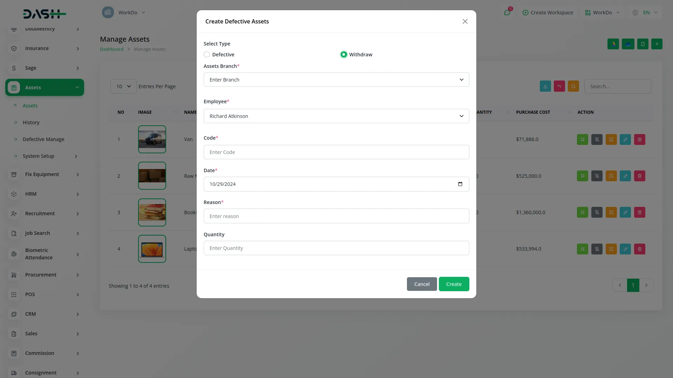This screenshot has width=673, height=378.
Task: Open Defective Manage in the Assets sidebar
Action: 43,139
